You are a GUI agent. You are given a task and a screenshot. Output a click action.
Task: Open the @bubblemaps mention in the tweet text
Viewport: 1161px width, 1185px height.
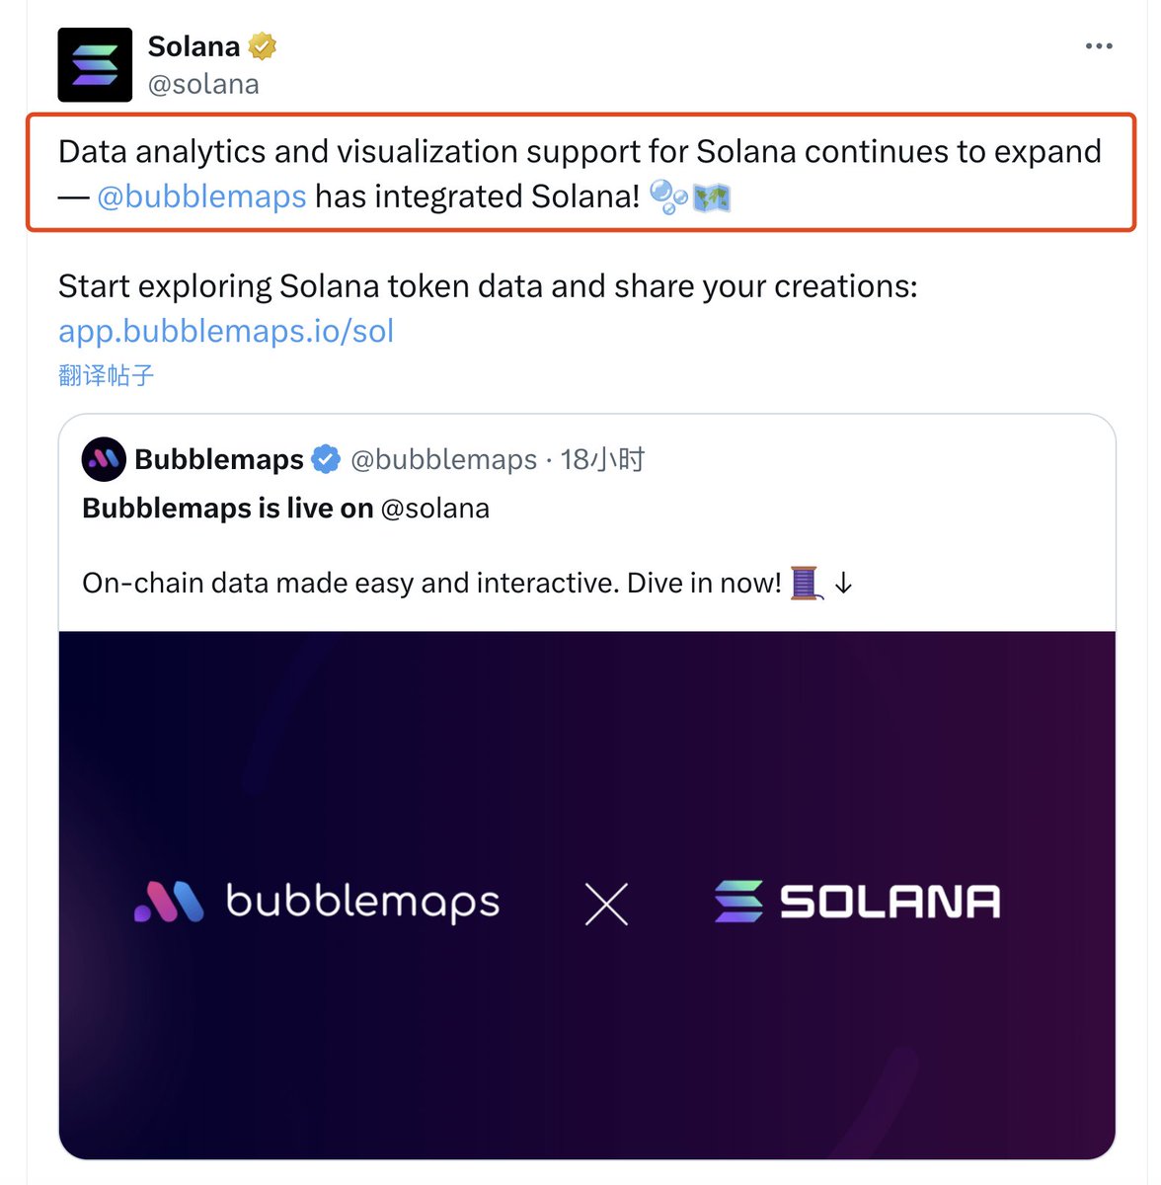pyautogui.click(x=201, y=197)
